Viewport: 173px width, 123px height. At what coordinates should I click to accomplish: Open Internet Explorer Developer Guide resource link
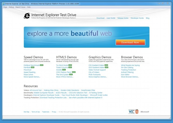pyautogui.click(x=46, y=95)
